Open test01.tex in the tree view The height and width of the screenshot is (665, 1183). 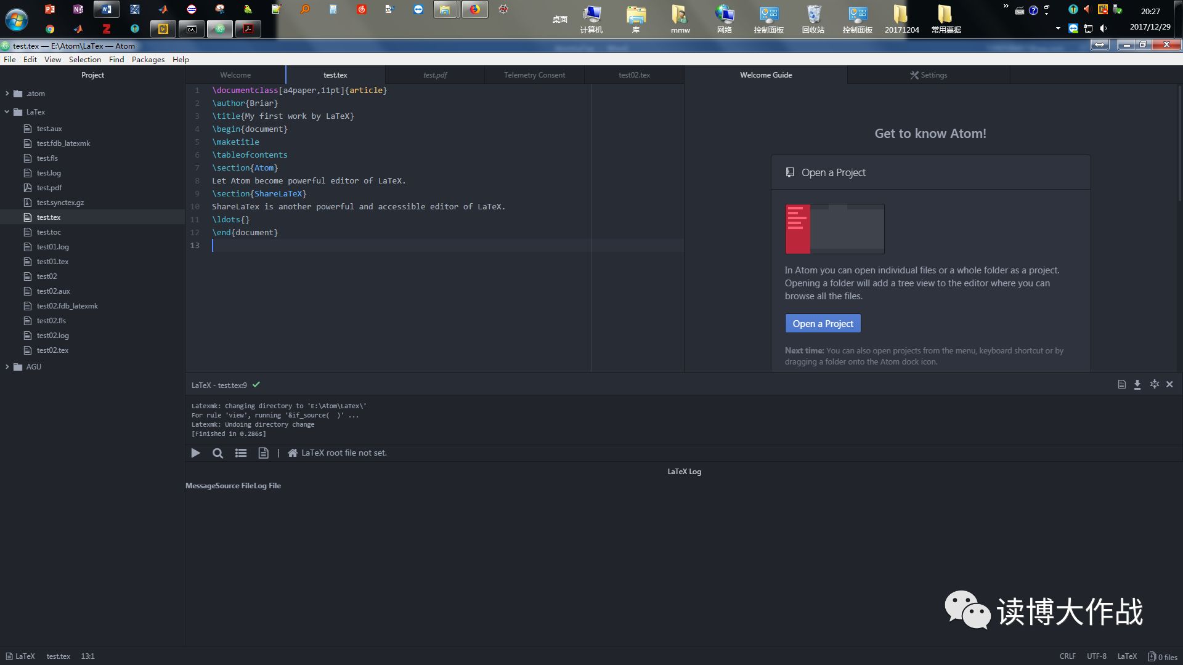pyautogui.click(x=52, y=262)
